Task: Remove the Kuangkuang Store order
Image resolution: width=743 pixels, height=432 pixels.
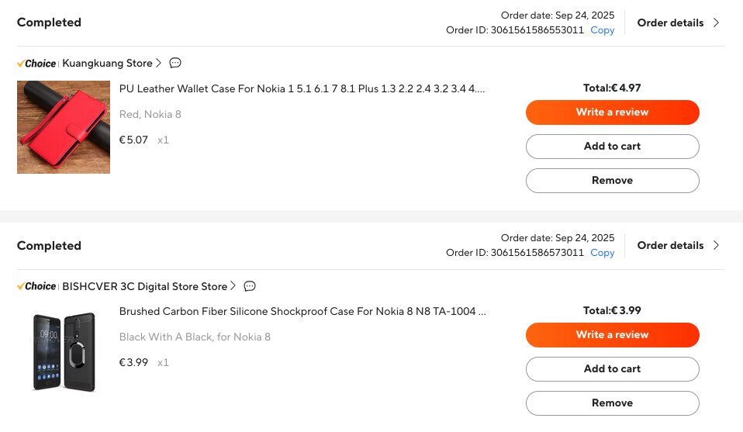Action: tap(612, 181)
